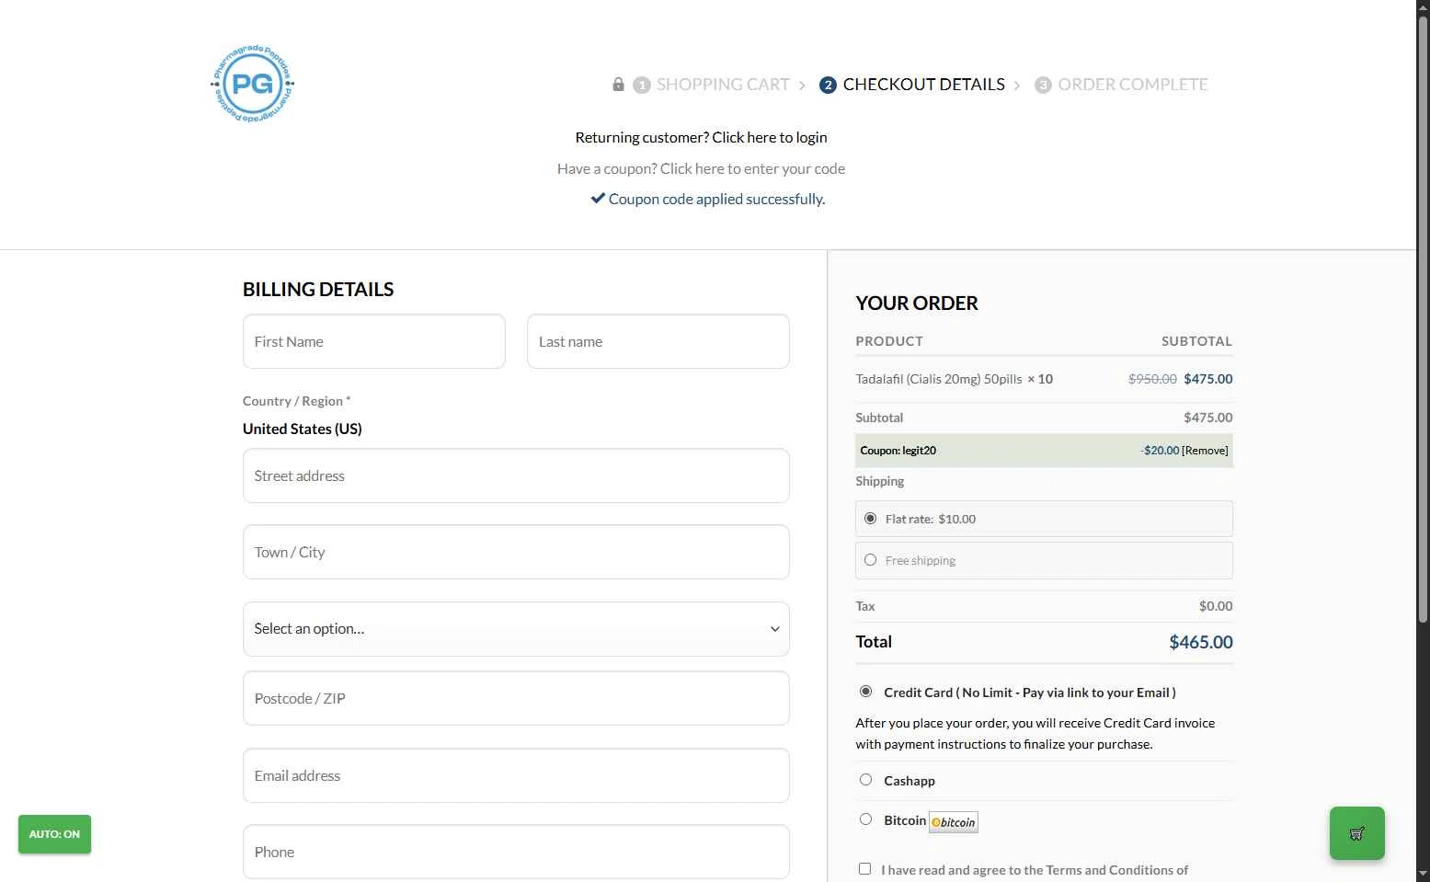The height and width of the screenshot is (882, 1430).
Task: Click the Total $465.00 amount
Action: pyautogui.click(x=1201, y=642)
